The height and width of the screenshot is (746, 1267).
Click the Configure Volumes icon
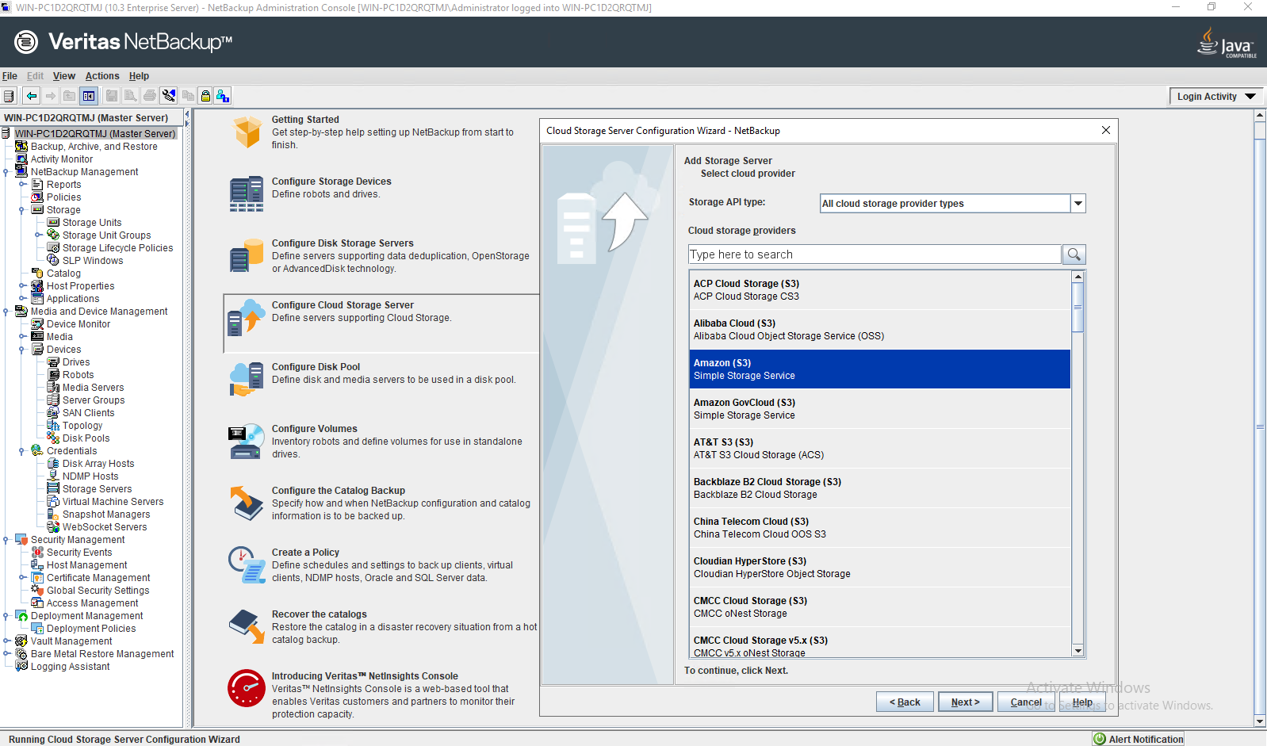(247, 442)
